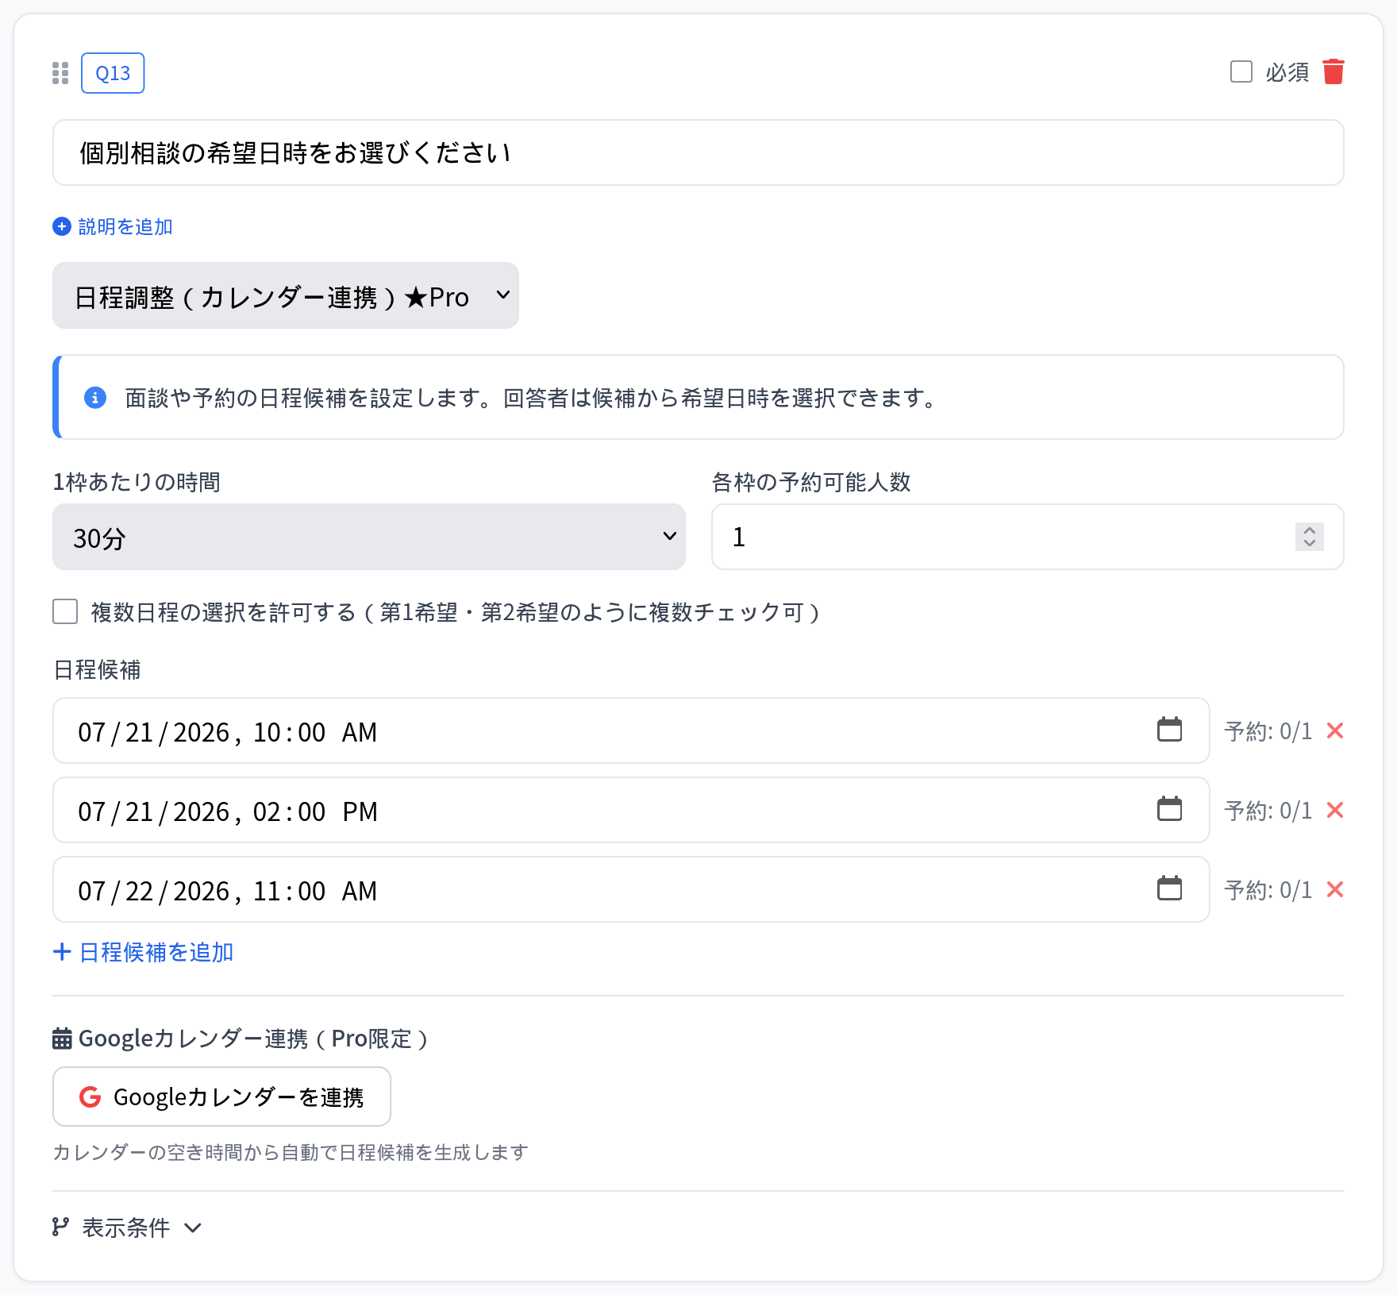Delete question with red trash icon
This screenshot has width=1397, height=1295.
tap(1333, 71)
